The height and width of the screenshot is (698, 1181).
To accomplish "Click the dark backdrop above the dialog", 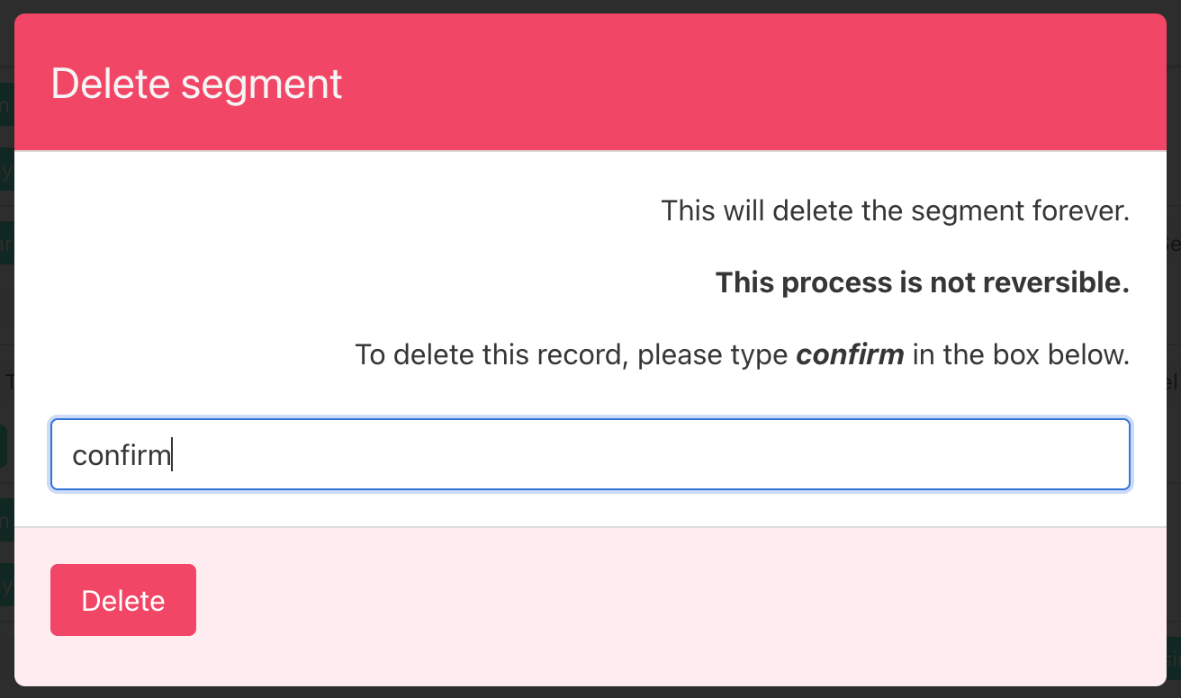I will tap(590, 5).
